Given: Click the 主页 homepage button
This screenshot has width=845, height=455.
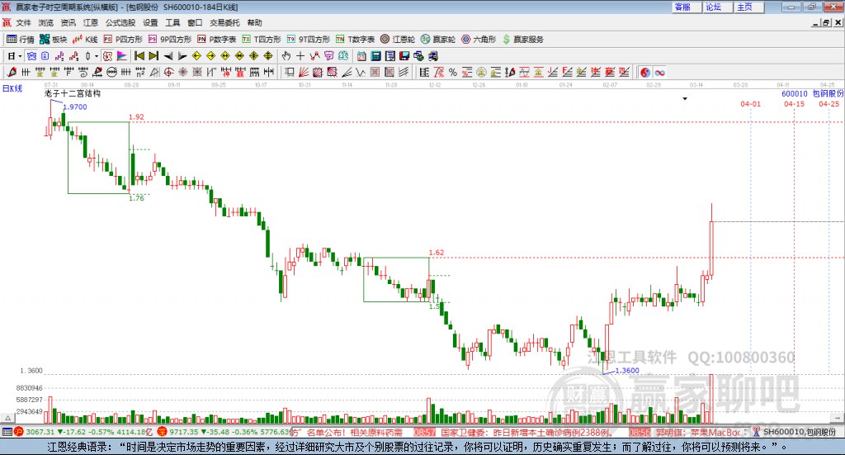Looking at the screenshot, I should 748,7.
